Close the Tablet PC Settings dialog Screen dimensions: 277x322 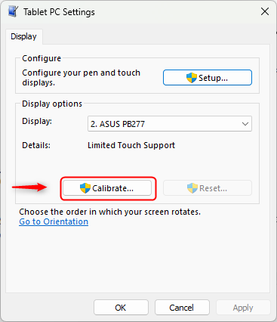(265, 11)
